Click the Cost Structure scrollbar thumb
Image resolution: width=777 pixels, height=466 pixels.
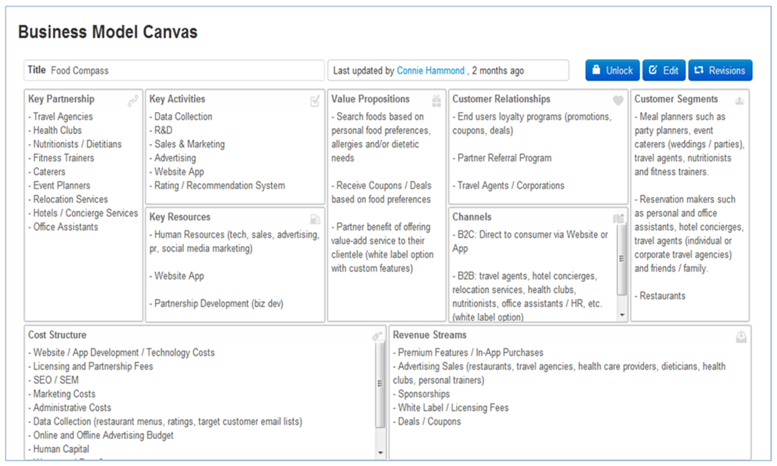point(380,383)
